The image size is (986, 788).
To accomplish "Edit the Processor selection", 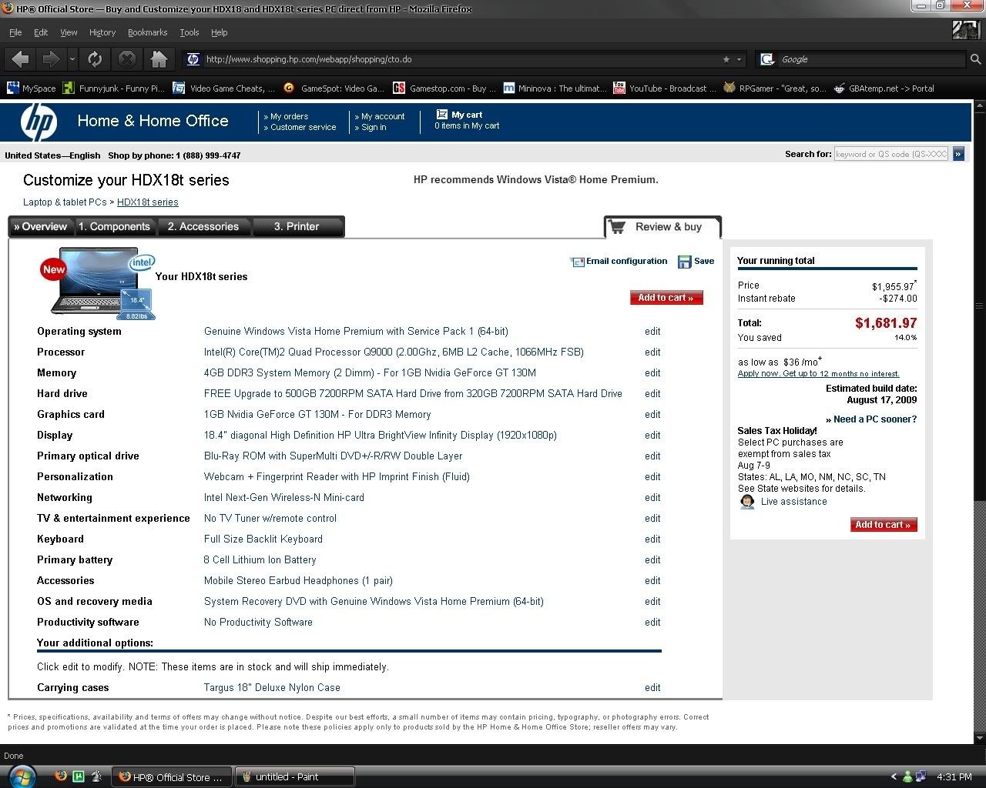I will tap(652, 352).
